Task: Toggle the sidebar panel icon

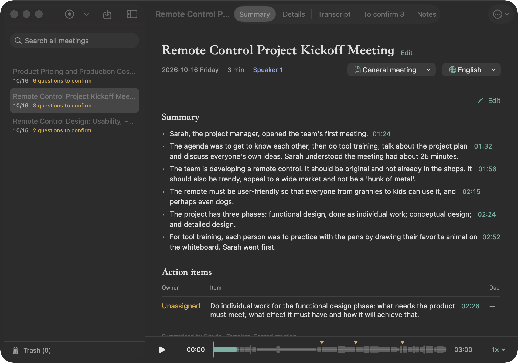Action: coord(132,14)
